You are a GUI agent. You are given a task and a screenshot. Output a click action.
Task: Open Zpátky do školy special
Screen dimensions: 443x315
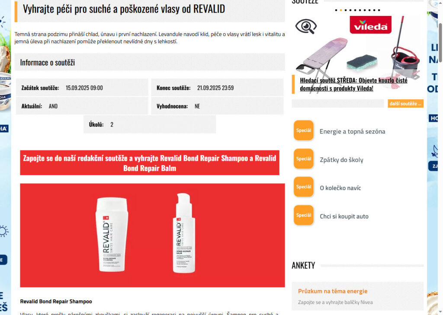click(x=341, y=160)
